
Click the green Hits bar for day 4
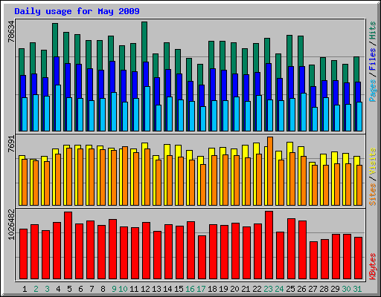click(x=55, y=39)
